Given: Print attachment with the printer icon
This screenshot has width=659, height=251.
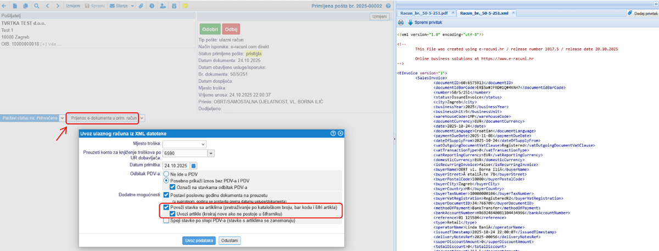Looking at the screenshot, I should [x=401, y=22].
